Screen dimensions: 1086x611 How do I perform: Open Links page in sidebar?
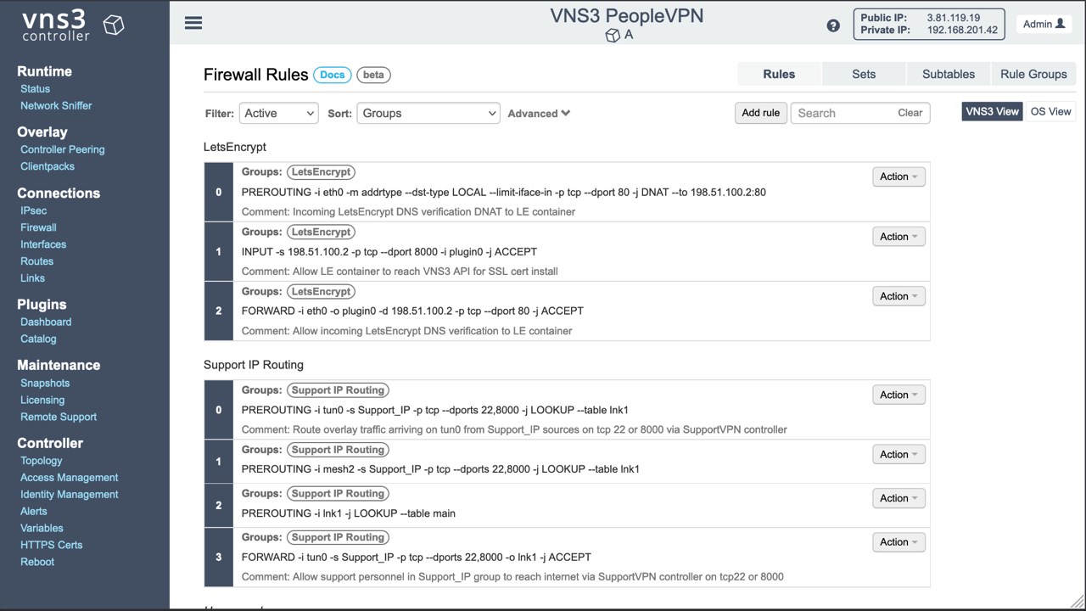tap(33, 278)
